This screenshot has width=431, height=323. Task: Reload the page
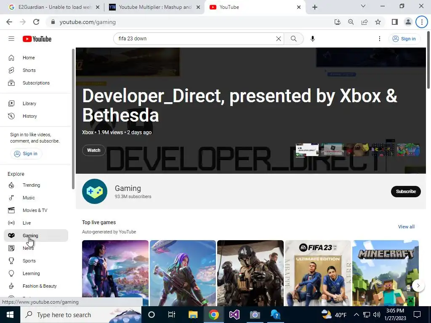(36, 22)
